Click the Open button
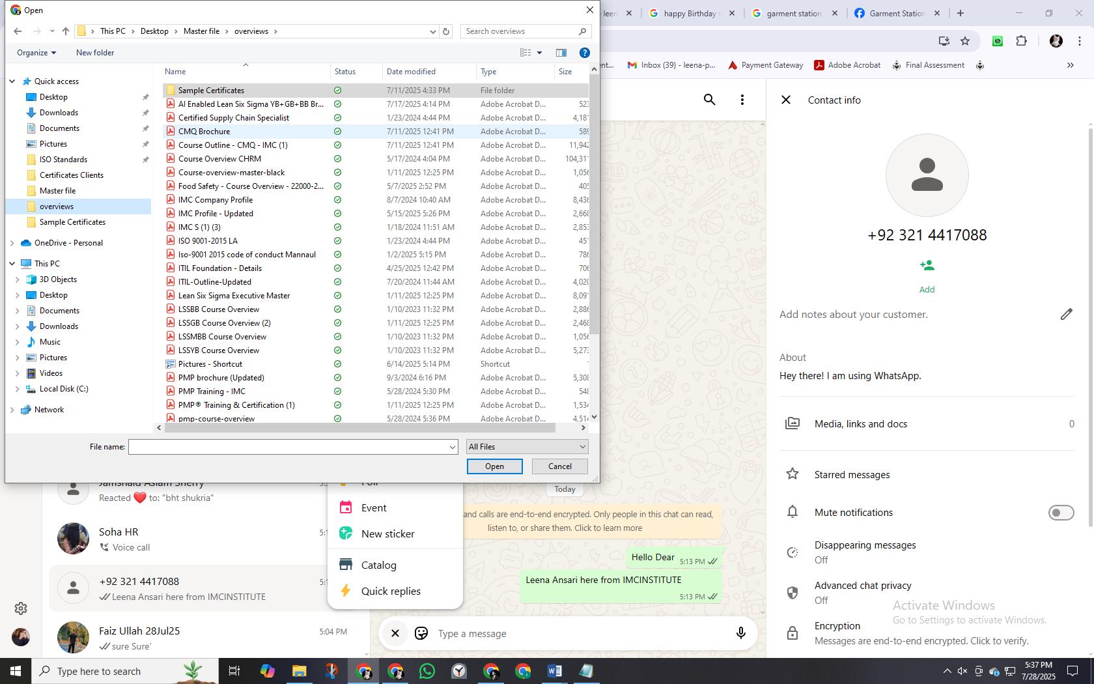 [x=494, y=466]
